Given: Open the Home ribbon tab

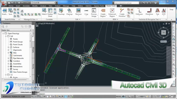Looking at the screenshot, I should pyautogui.click(x=11, y=6).
